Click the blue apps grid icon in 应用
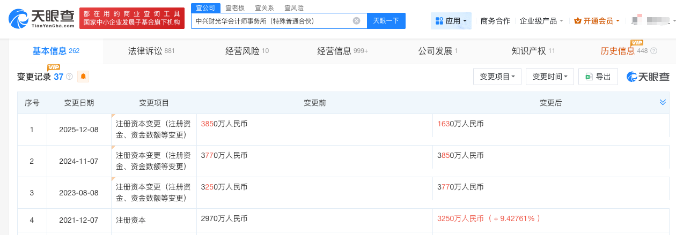This screenshot has height=235, width=676. (x=439, y=21)
